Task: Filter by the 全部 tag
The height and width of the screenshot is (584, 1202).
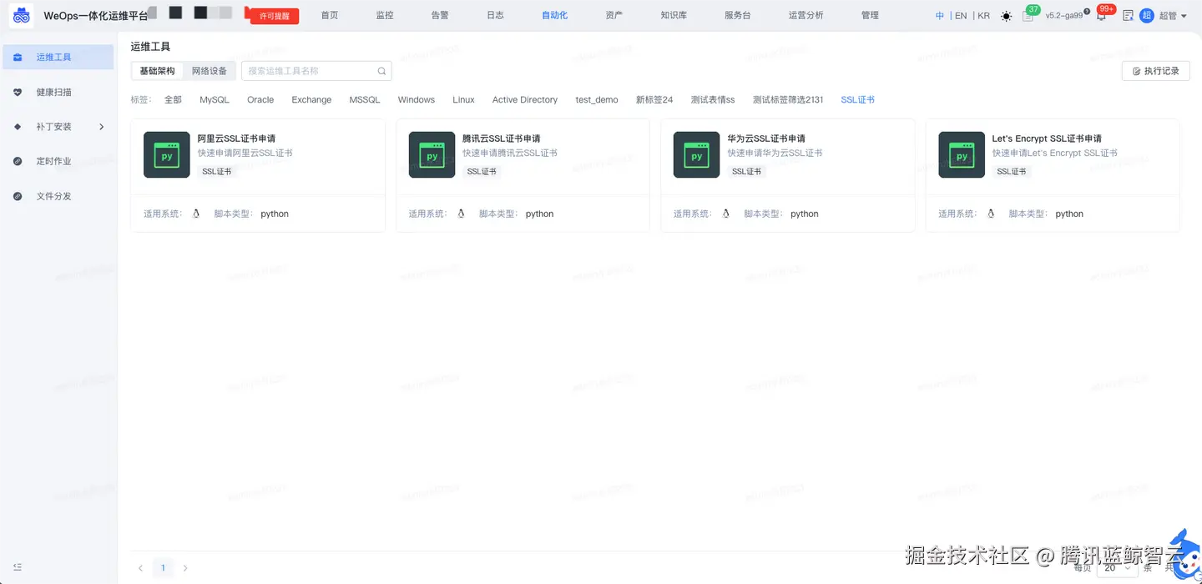Action: pyautogui.click(x=173, y=99)
